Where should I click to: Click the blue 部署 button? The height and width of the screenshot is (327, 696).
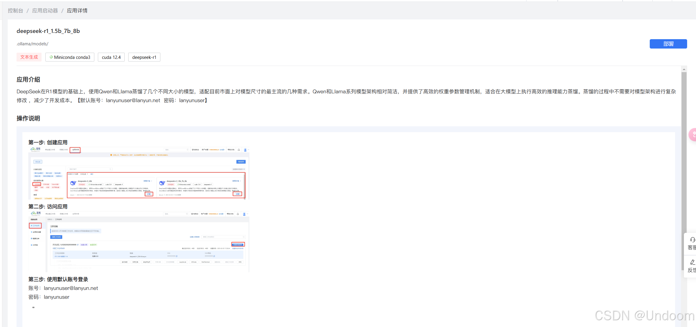coord(668,44)
